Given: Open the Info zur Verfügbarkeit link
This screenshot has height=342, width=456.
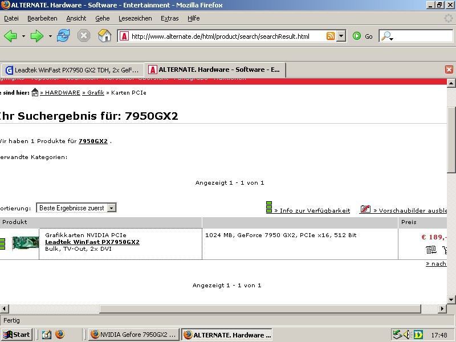Looking at the screenshot, I should (x=312, y=210).
